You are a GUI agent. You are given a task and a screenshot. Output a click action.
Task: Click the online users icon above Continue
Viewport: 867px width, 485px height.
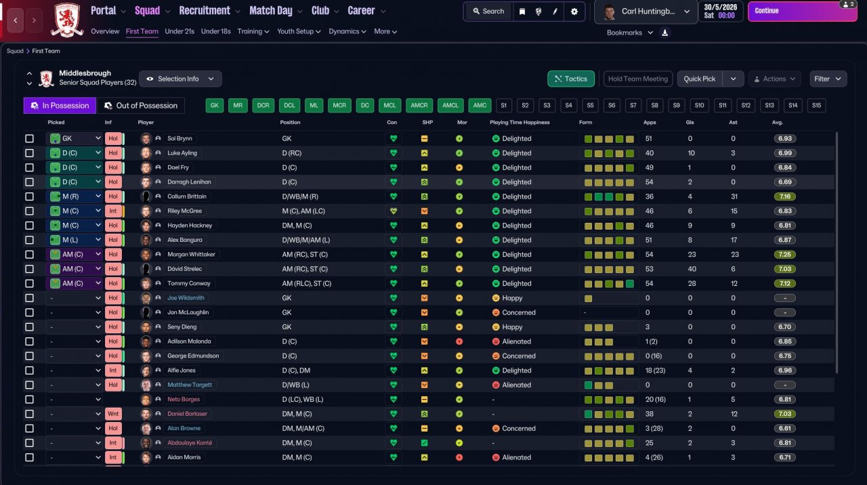point(847,4)
